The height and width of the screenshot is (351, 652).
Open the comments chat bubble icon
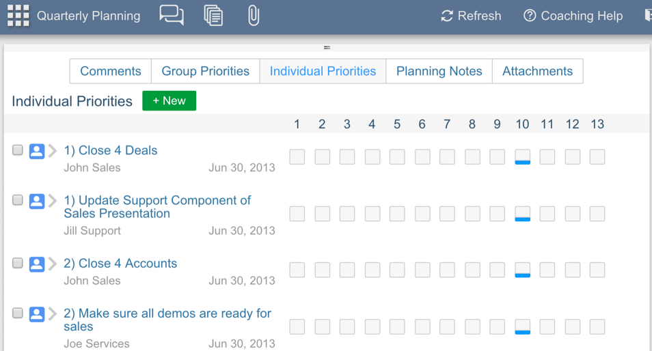(x=172, y=16)
